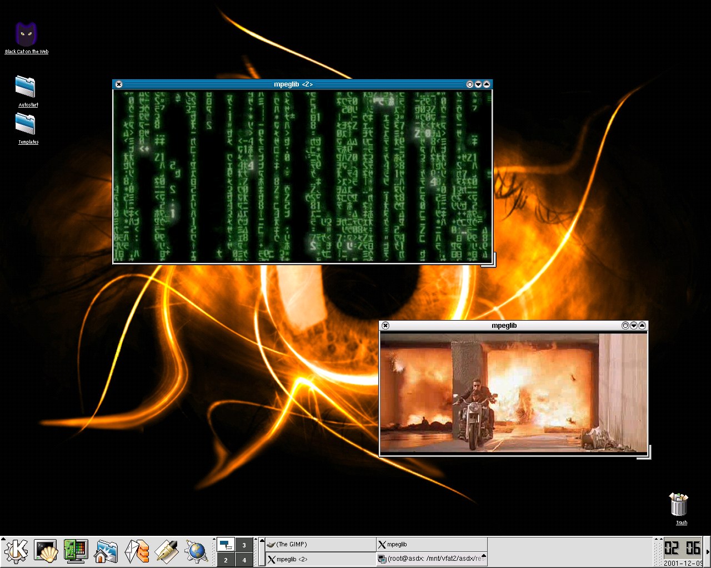This screenshot has height=568, width=711.
Task: Toggle sticky button on mpeglib <2> window
Action: tap(470, 84)
